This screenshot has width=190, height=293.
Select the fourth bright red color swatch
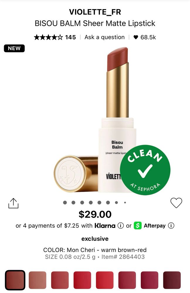tap(82, 280)
